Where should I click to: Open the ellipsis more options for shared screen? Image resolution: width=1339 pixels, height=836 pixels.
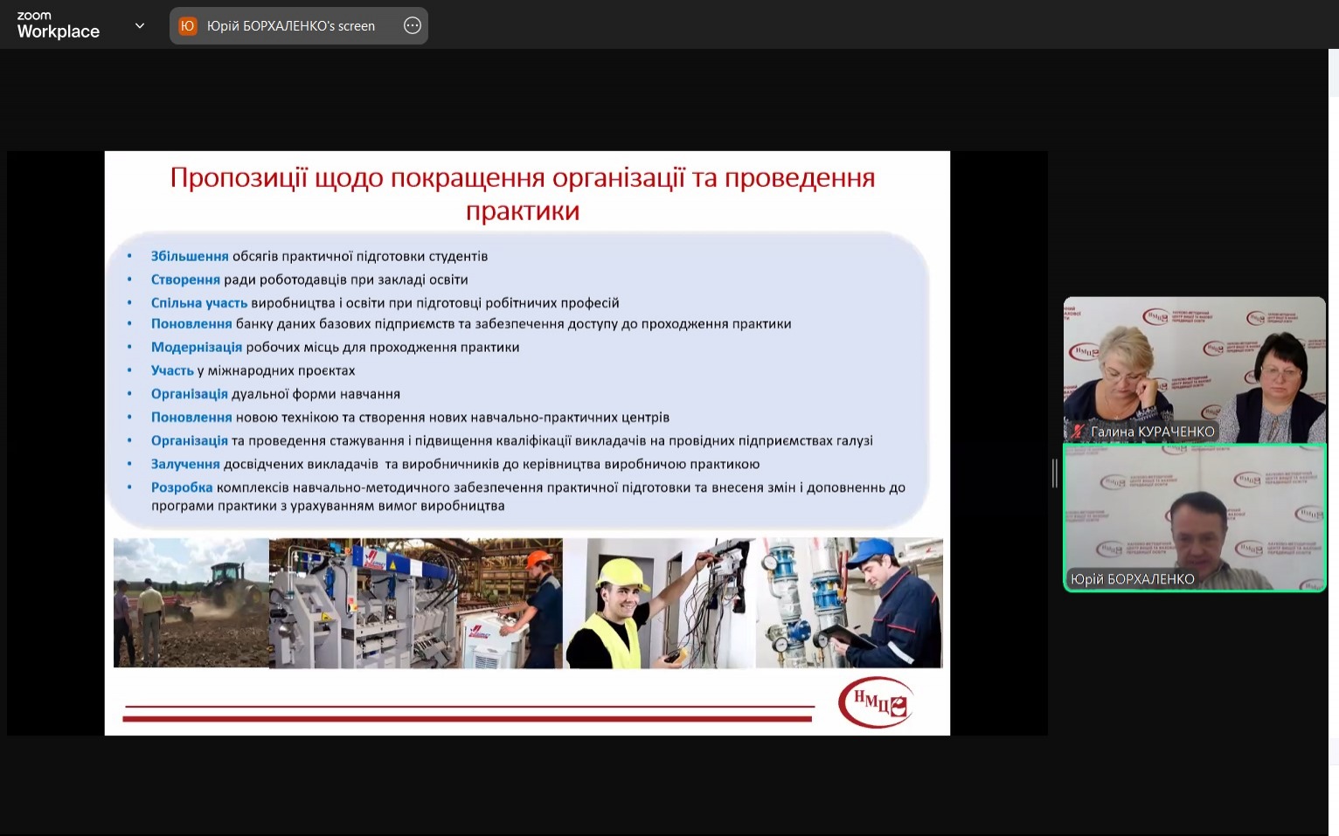pos(413,26)
